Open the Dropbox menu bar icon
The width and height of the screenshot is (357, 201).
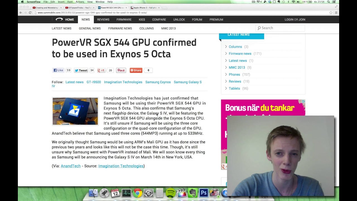(270, 2)
